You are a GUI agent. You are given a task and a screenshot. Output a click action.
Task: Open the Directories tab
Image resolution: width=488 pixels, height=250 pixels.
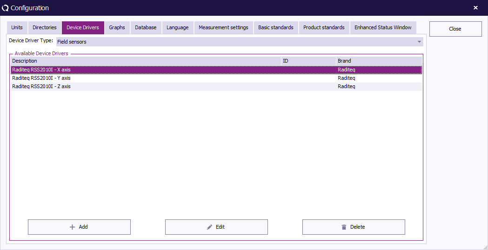coord(45,28)
